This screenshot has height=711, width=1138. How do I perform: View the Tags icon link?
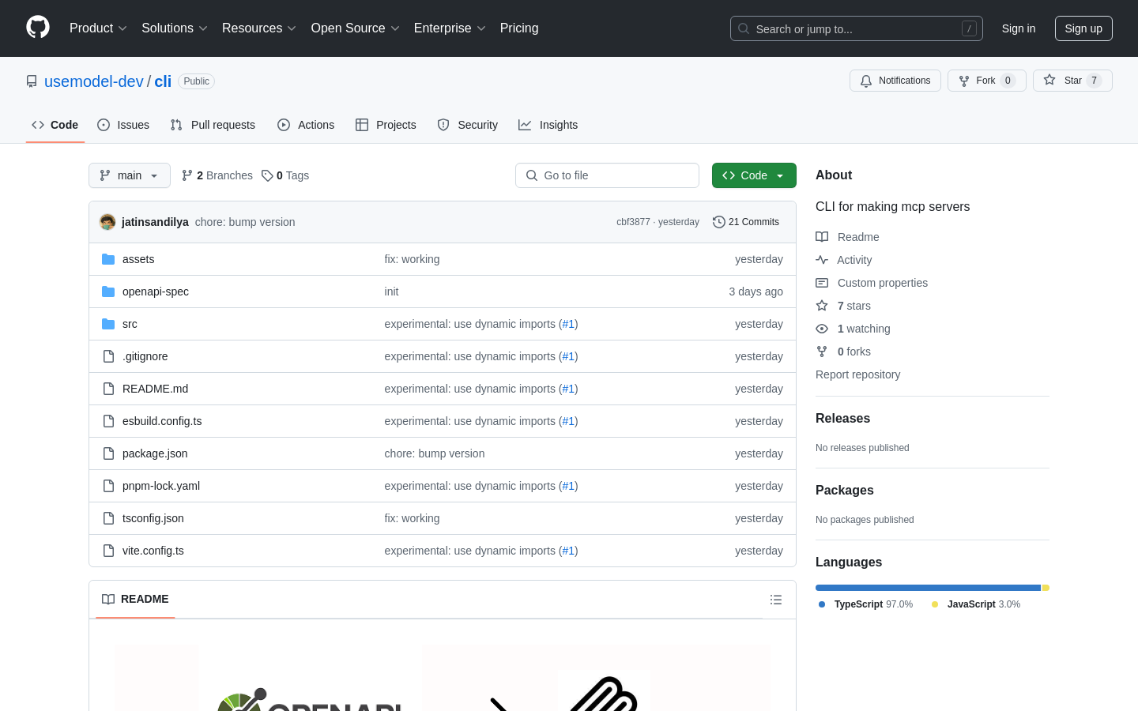point(268,175)
